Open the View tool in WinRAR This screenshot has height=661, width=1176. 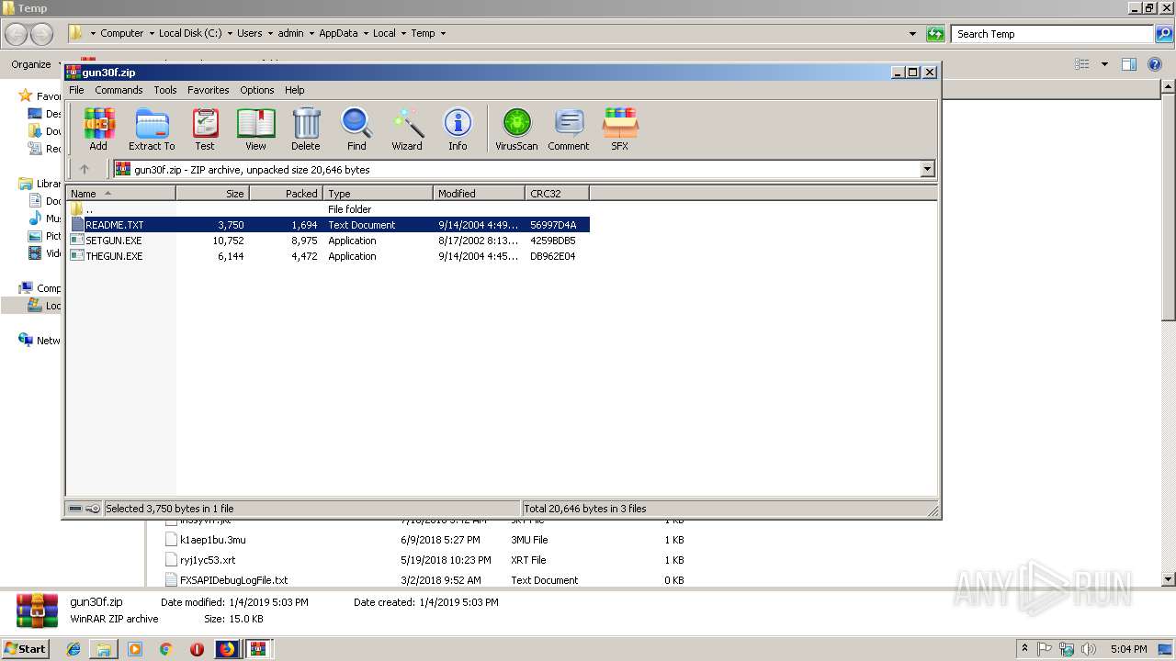[x=255, y=129]
